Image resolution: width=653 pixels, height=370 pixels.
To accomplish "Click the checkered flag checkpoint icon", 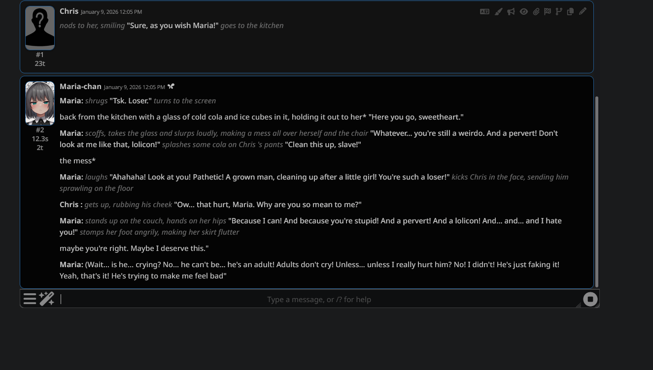I will [548, 11].
